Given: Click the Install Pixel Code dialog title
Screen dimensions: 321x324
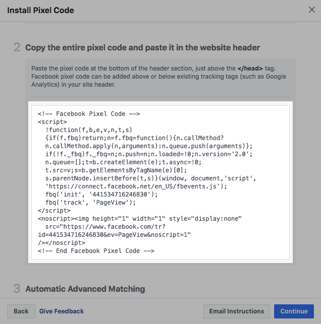Looking at the screenshot, I should (40, 11).
